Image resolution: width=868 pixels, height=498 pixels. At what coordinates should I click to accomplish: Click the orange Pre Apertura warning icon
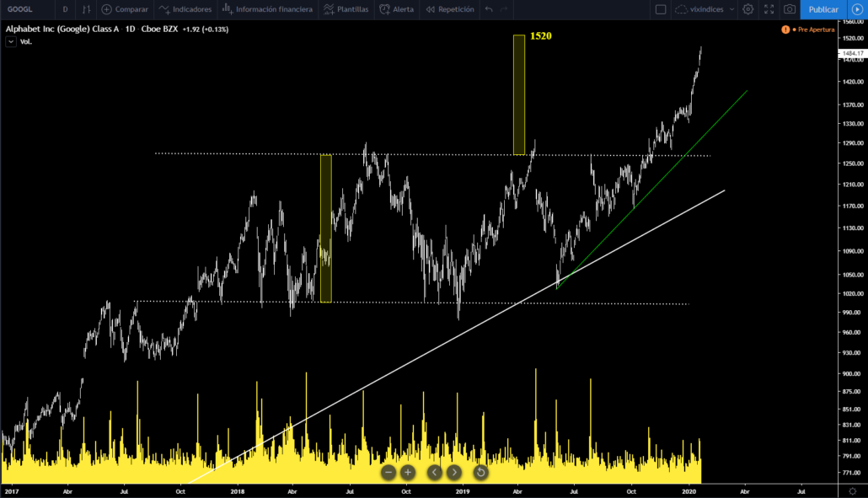(x=785, y=29)
